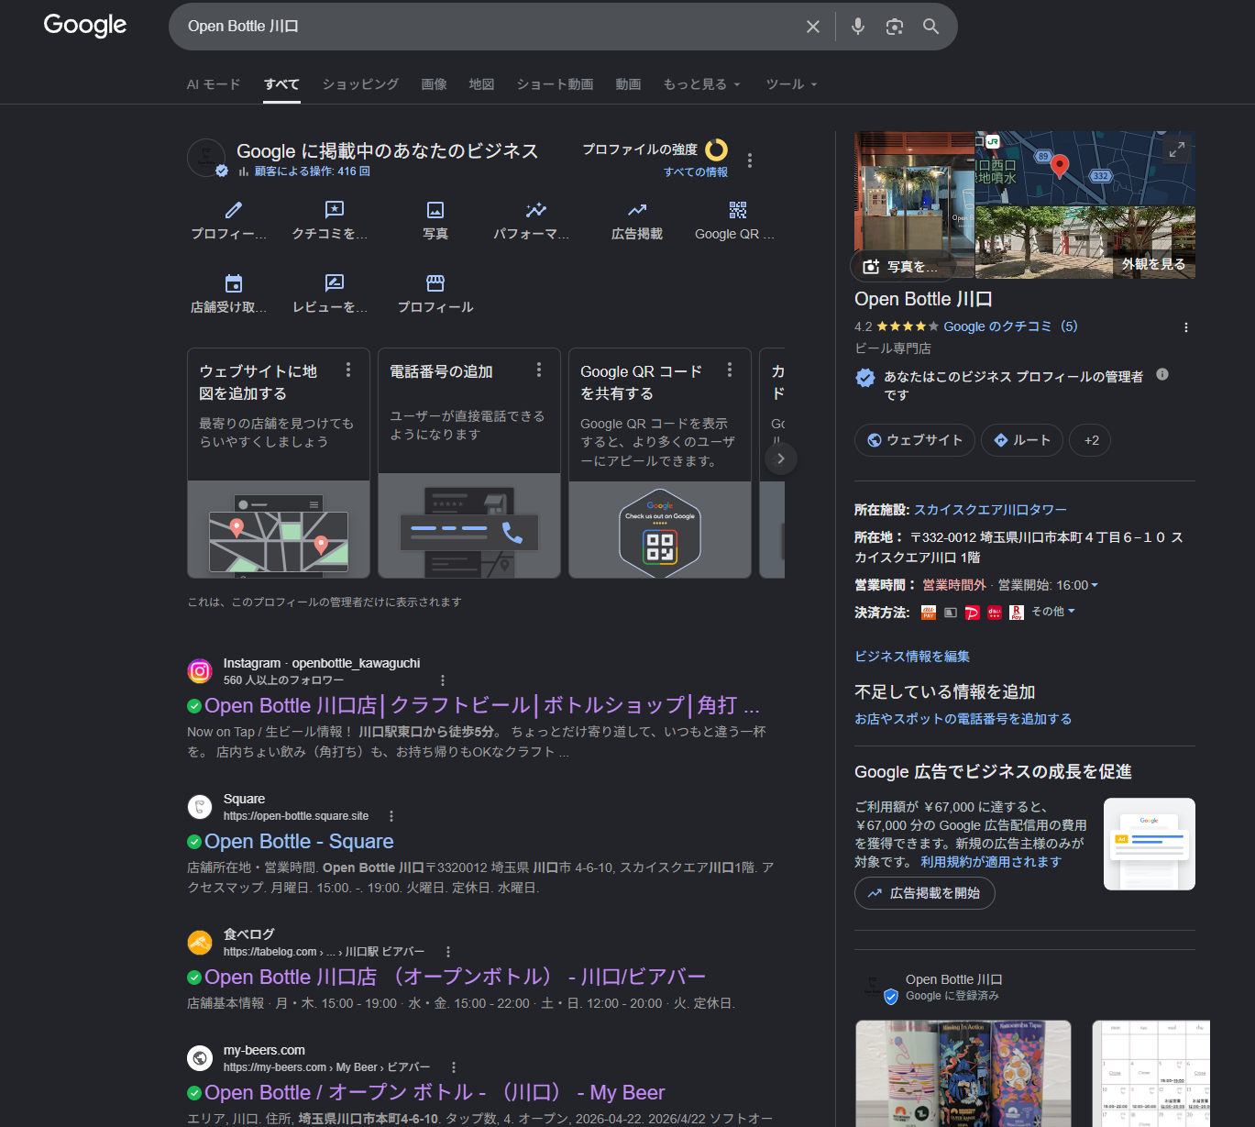Open the Google のクチコミ (5) reviews link
This screenshot has width=1255, height=1127.
coord(1010,326)
